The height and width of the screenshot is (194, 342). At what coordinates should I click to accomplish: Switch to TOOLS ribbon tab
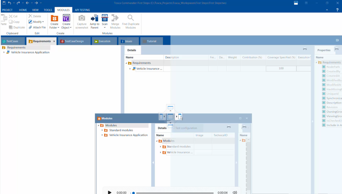(48, 10)
